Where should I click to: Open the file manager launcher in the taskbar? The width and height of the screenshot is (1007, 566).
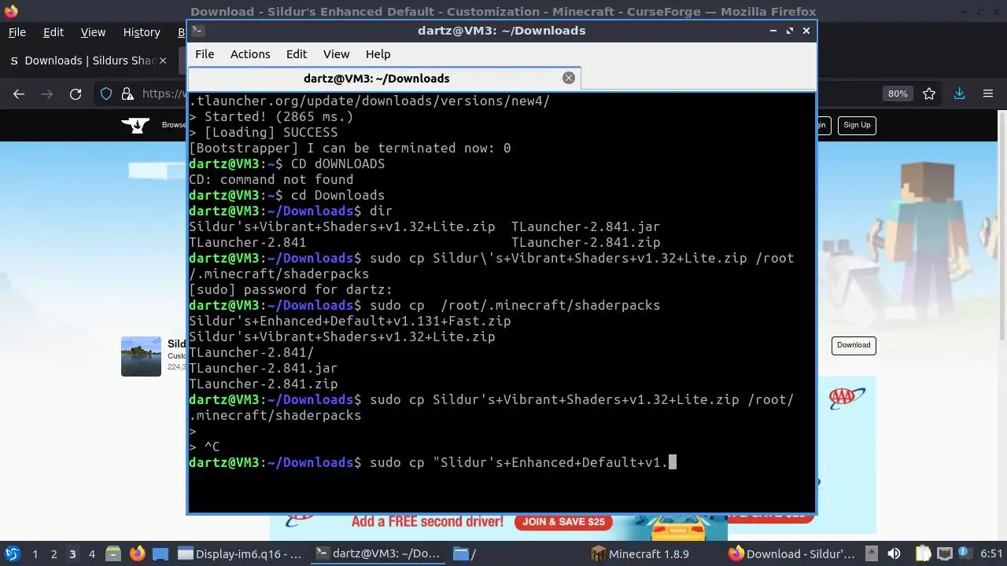click(112, 553)
